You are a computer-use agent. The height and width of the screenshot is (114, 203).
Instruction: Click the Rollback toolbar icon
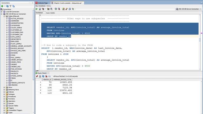tap(59, 9)
